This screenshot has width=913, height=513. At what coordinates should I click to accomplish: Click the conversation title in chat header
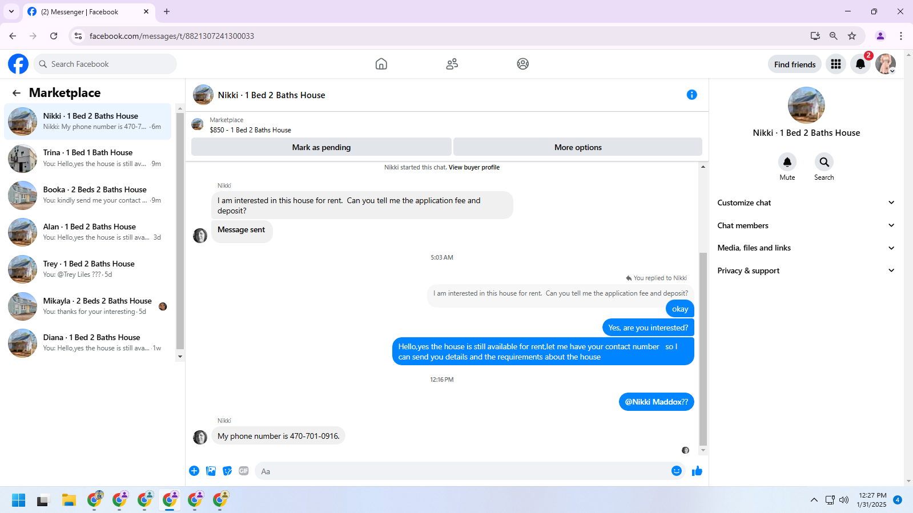pos(271,95)
